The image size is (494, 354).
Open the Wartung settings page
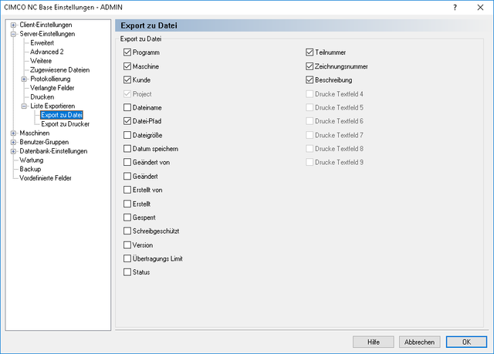[x=31, y=160]
